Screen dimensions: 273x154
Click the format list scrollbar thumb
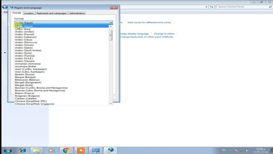(x=111, y=35)
